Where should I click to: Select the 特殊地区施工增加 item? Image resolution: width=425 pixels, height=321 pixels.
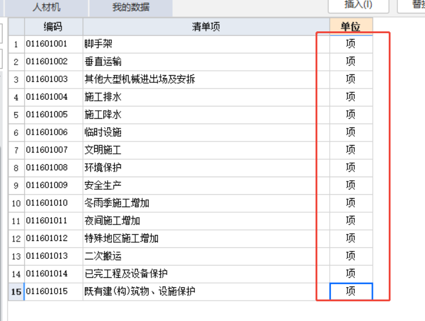(x=206, y=239)
